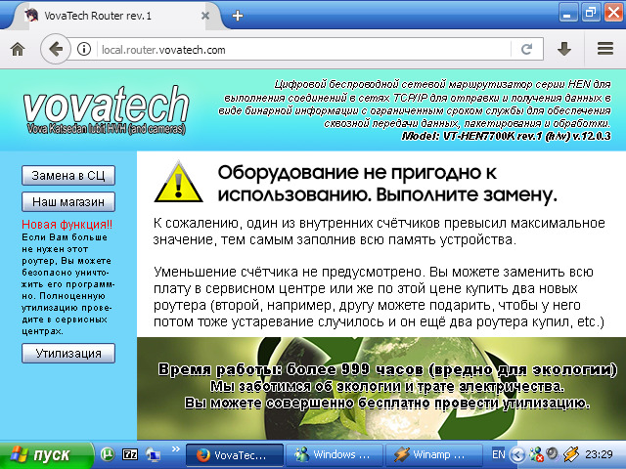This screenshot has width=626, height=469.
Task: Click the show desktop quick launch icon
Action: click(153, 454)
